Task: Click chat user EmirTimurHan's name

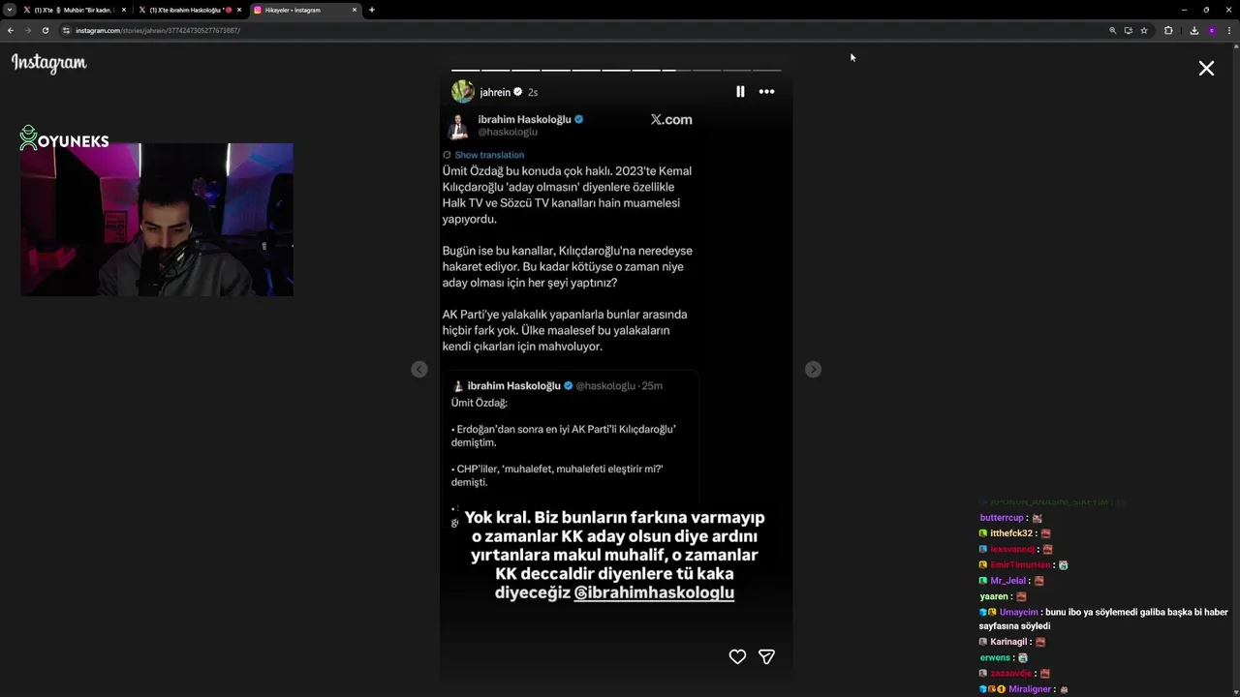Action: click(1020, 565)
